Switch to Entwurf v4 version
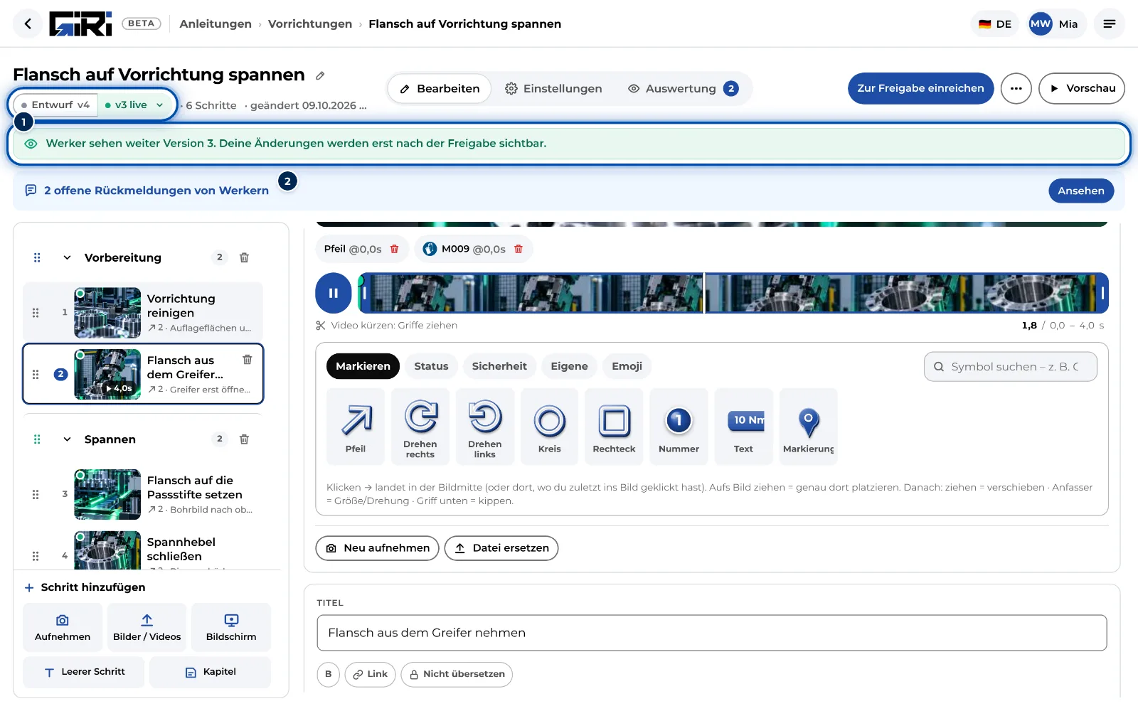 click(55, 105)
